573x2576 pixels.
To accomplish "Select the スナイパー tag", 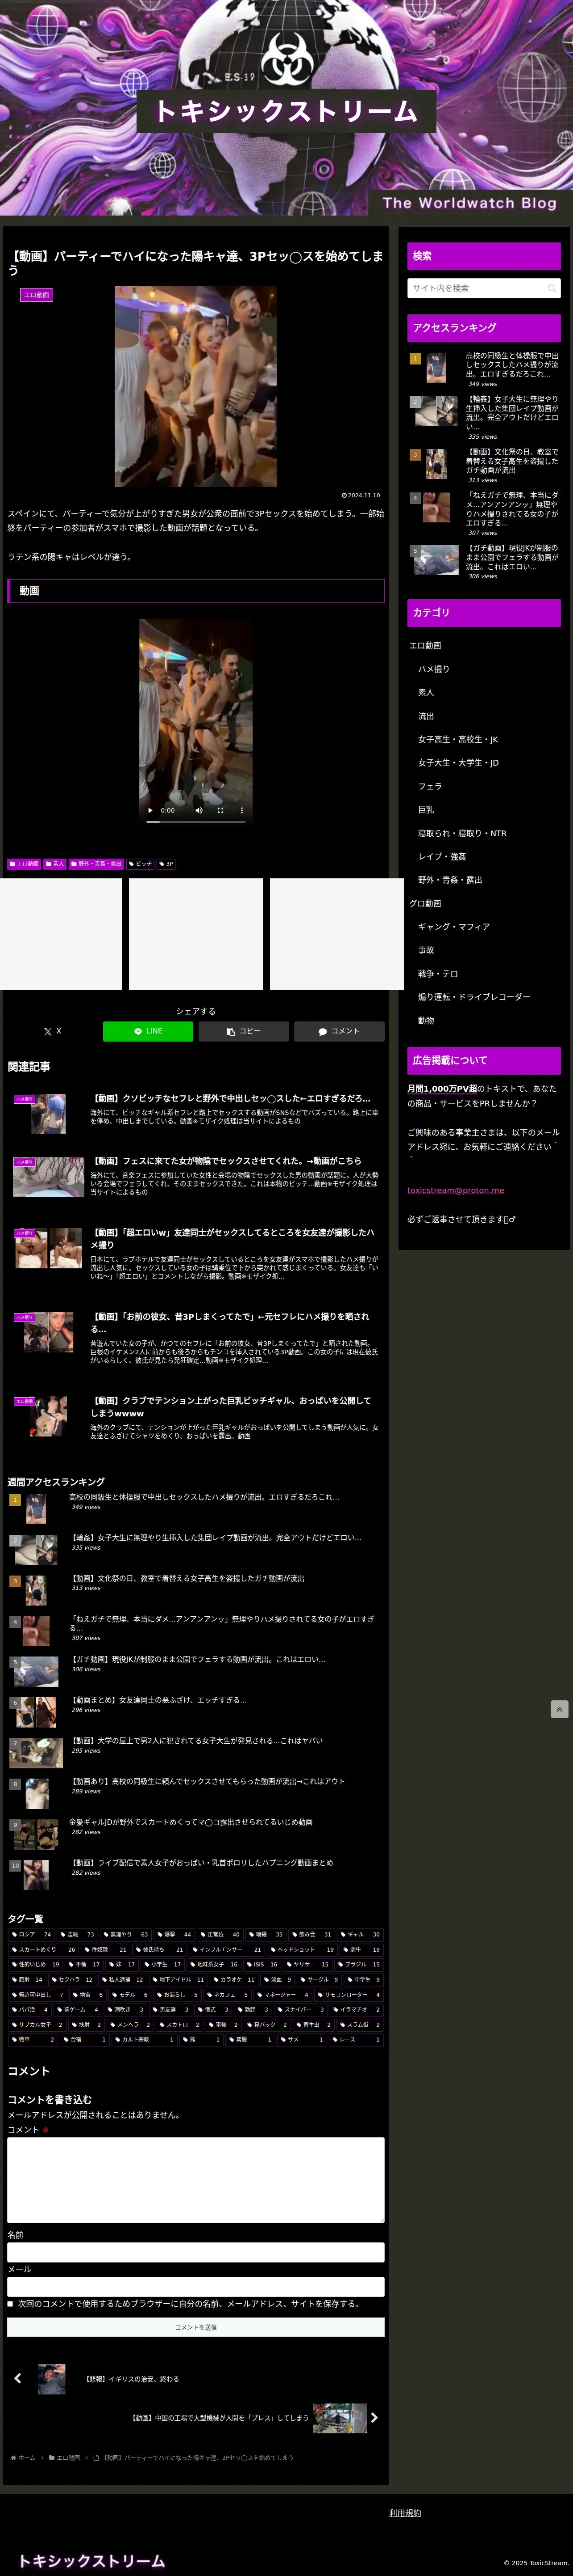I will (300, 2009).
